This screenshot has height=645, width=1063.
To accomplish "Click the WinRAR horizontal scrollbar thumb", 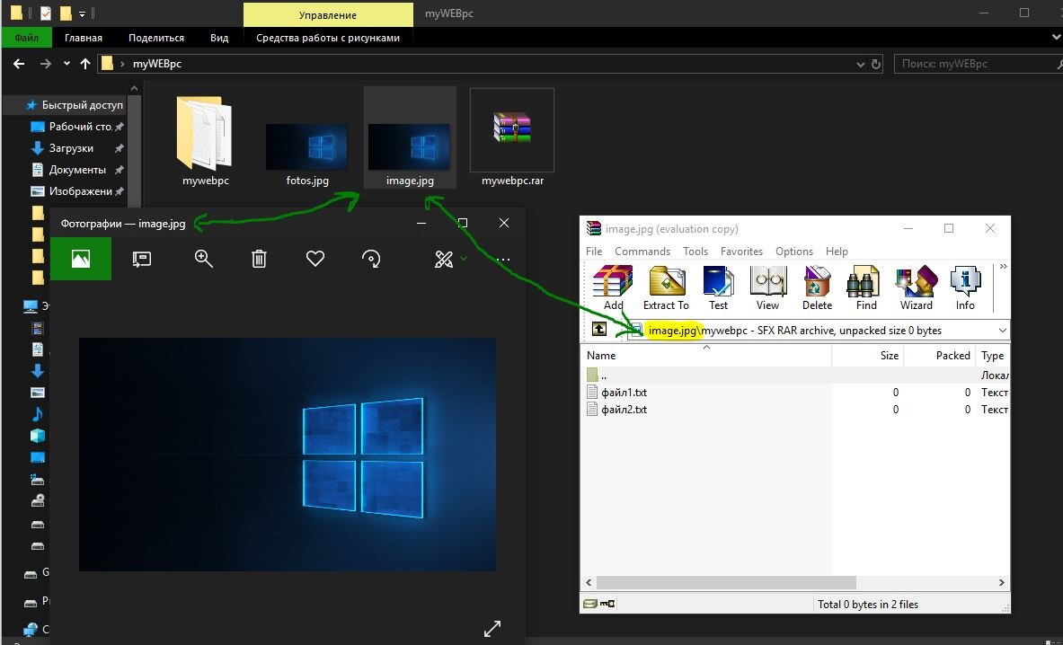I will [x=726, y=583].
